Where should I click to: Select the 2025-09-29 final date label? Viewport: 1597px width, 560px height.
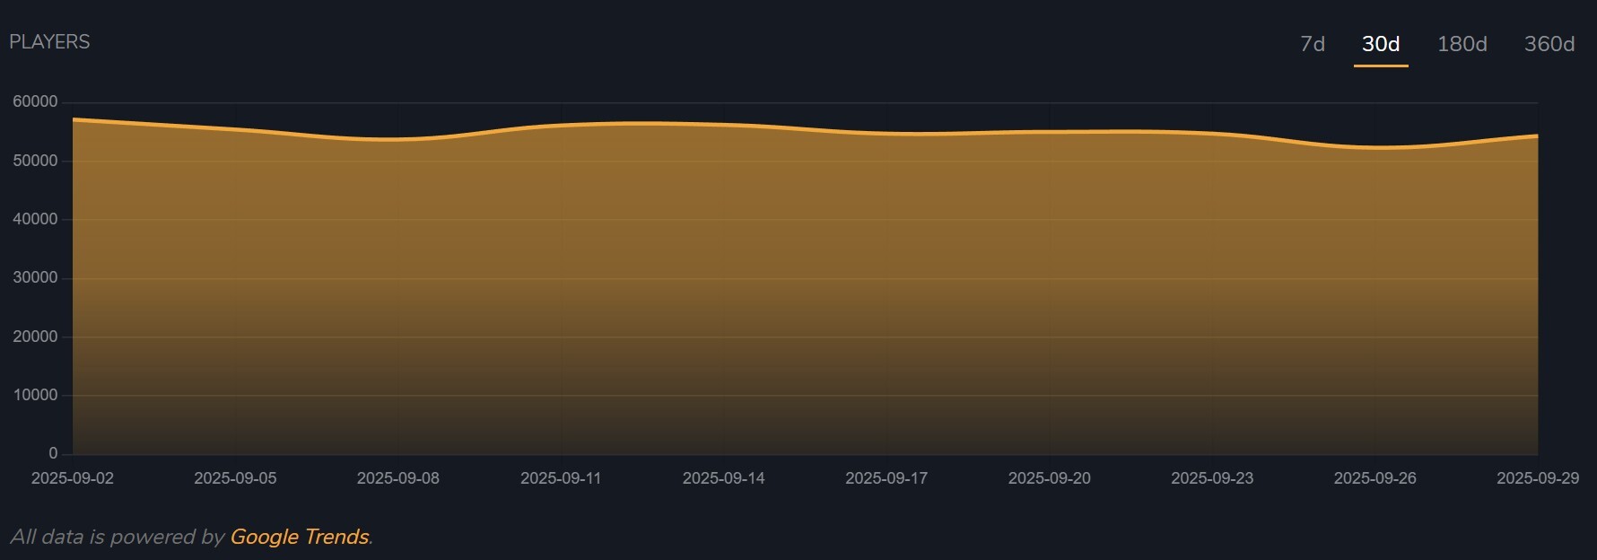pyautogui.click(x=1537, y=478)
